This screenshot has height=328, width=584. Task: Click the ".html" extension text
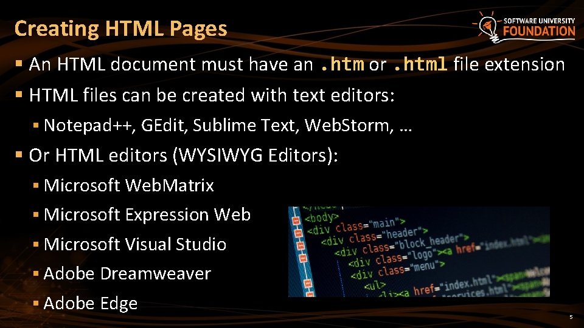pos(420,64)
